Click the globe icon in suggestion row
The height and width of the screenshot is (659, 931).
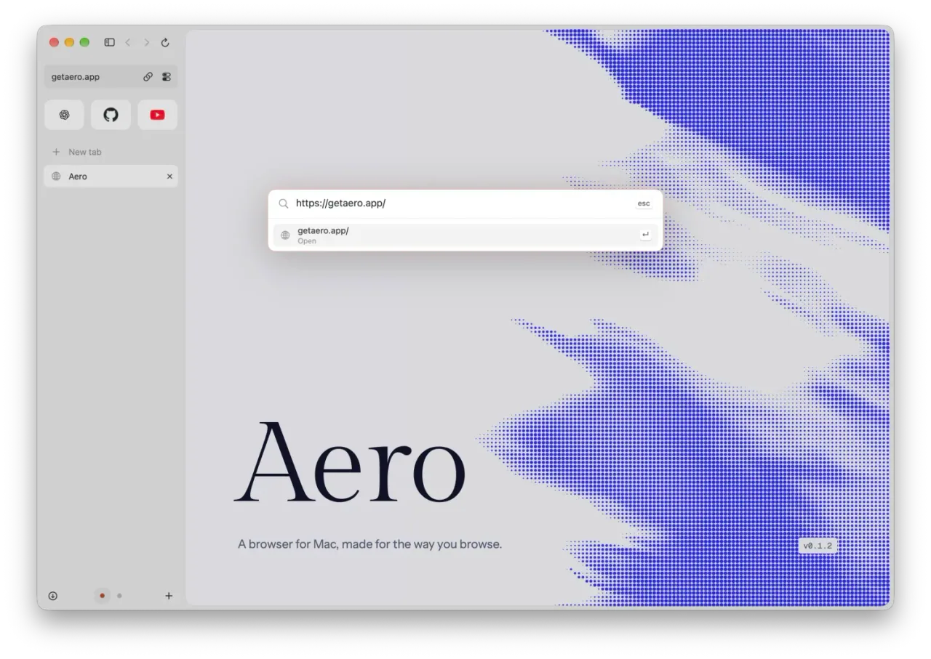pos(285,235)
